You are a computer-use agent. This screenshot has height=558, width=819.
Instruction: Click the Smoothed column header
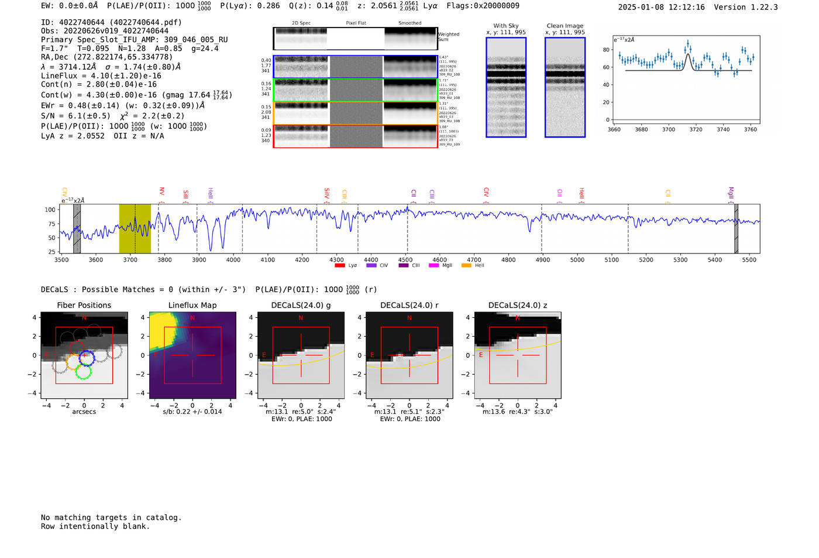pyautogui.click(x=409, y=23)
